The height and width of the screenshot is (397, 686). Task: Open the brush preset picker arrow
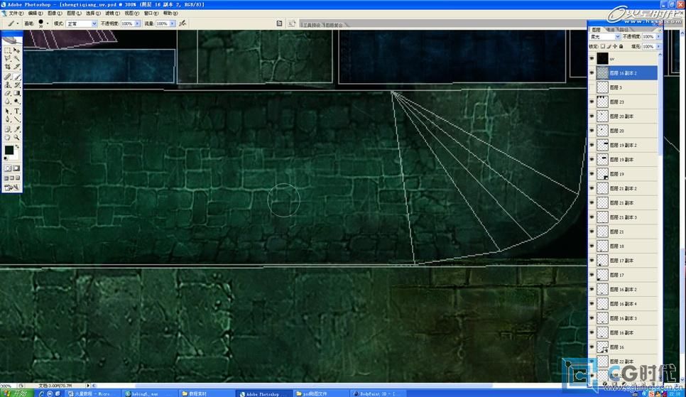[48, 23]
